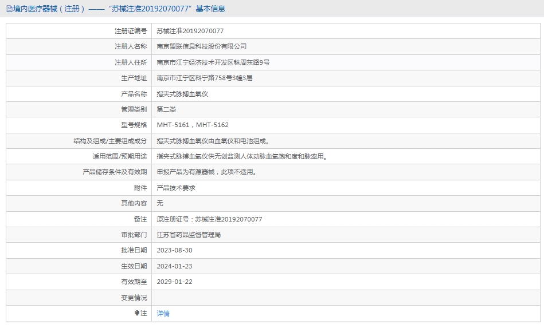Click the 注册人住所 label
The image size is (544, 328).
(131, 62)
